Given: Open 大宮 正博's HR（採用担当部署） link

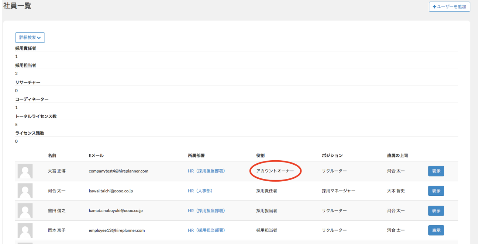Looking at the screenshot, I should 206,171.
